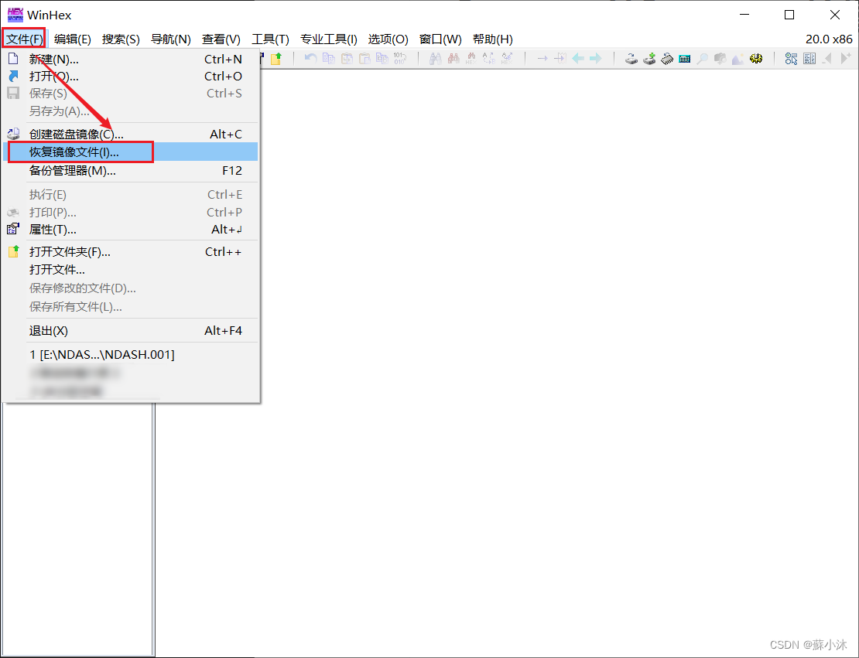The width and height of the screenshot is (859, 658).
Task: Click the grey previous-position triangle toolbar icon
Action: pos(827,58)
